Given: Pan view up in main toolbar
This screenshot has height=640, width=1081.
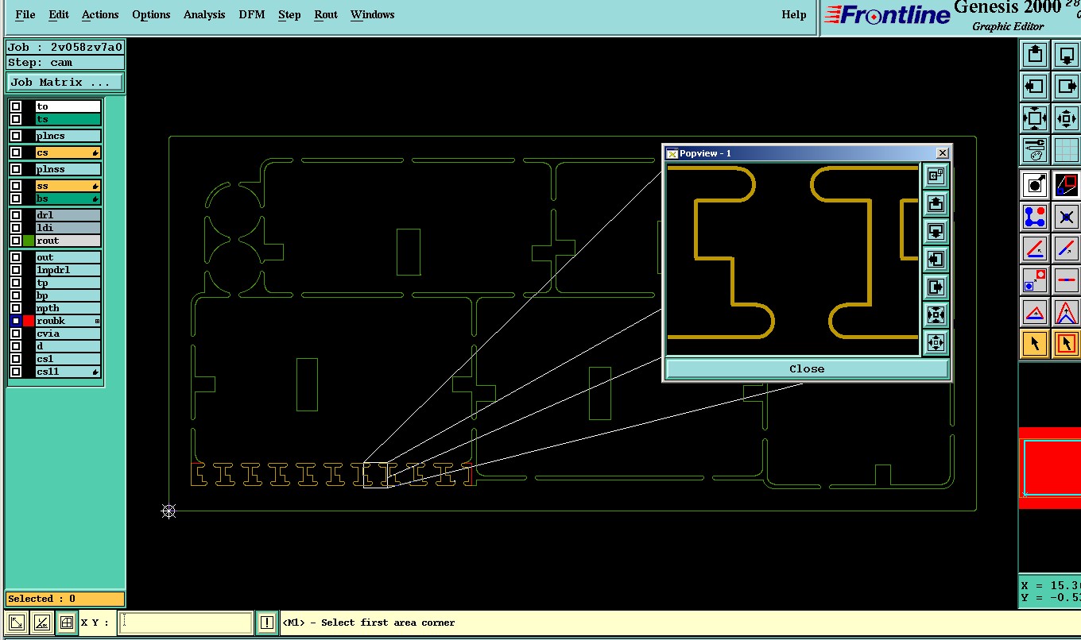Looking at the screenshot, I should pyautogui.click(x=1034, y=55).
